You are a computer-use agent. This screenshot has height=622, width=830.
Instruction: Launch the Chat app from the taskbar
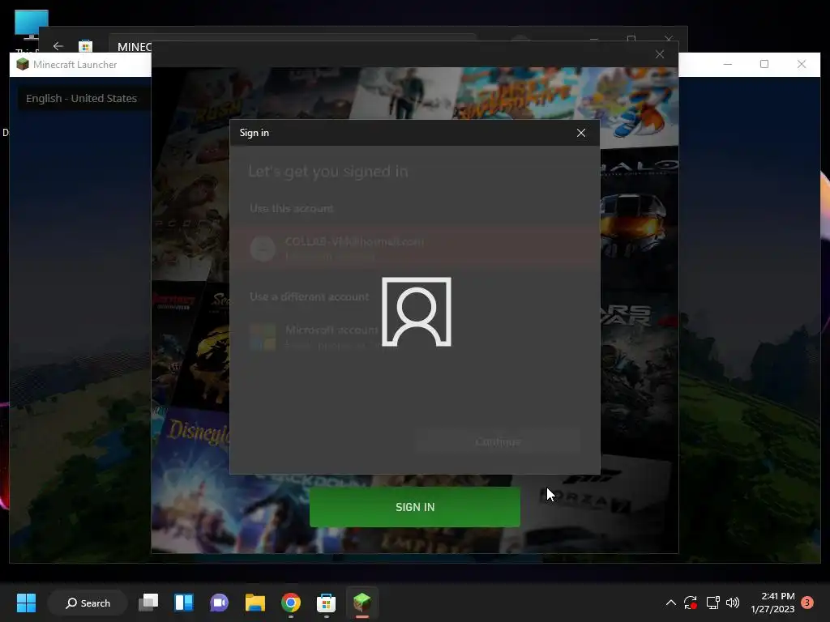[219, 603]
